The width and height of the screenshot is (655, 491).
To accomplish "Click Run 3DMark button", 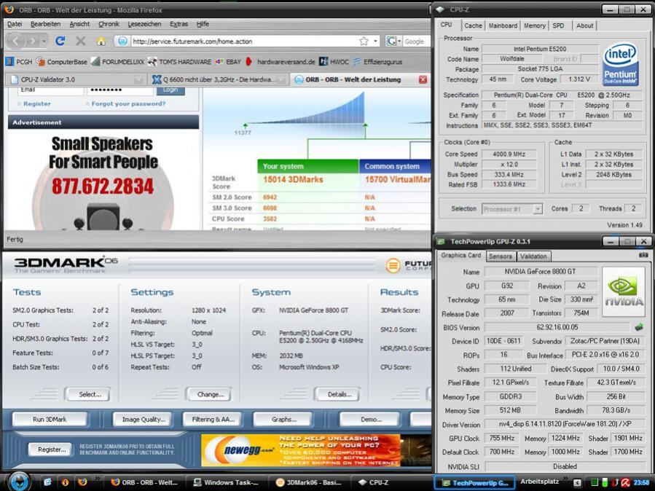I will click(50, 419).
